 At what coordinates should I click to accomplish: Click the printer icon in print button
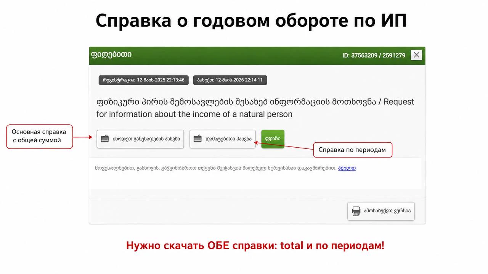[356, 211]
